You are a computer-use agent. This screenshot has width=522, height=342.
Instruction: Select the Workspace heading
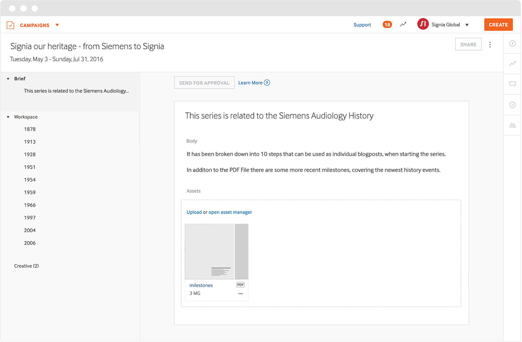[26, 117]
